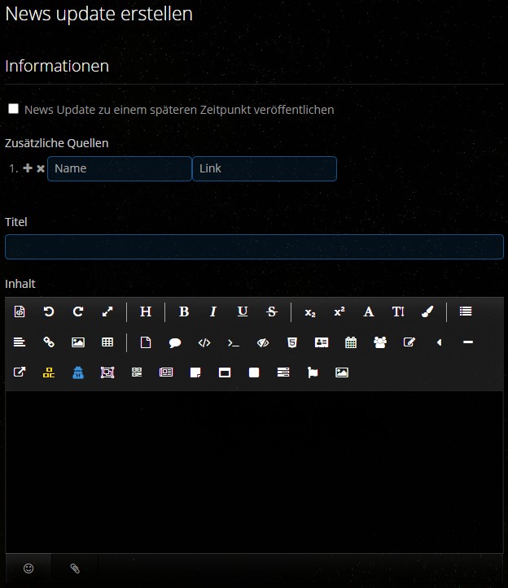Click the redo arrow icon

tap(78, 311)
